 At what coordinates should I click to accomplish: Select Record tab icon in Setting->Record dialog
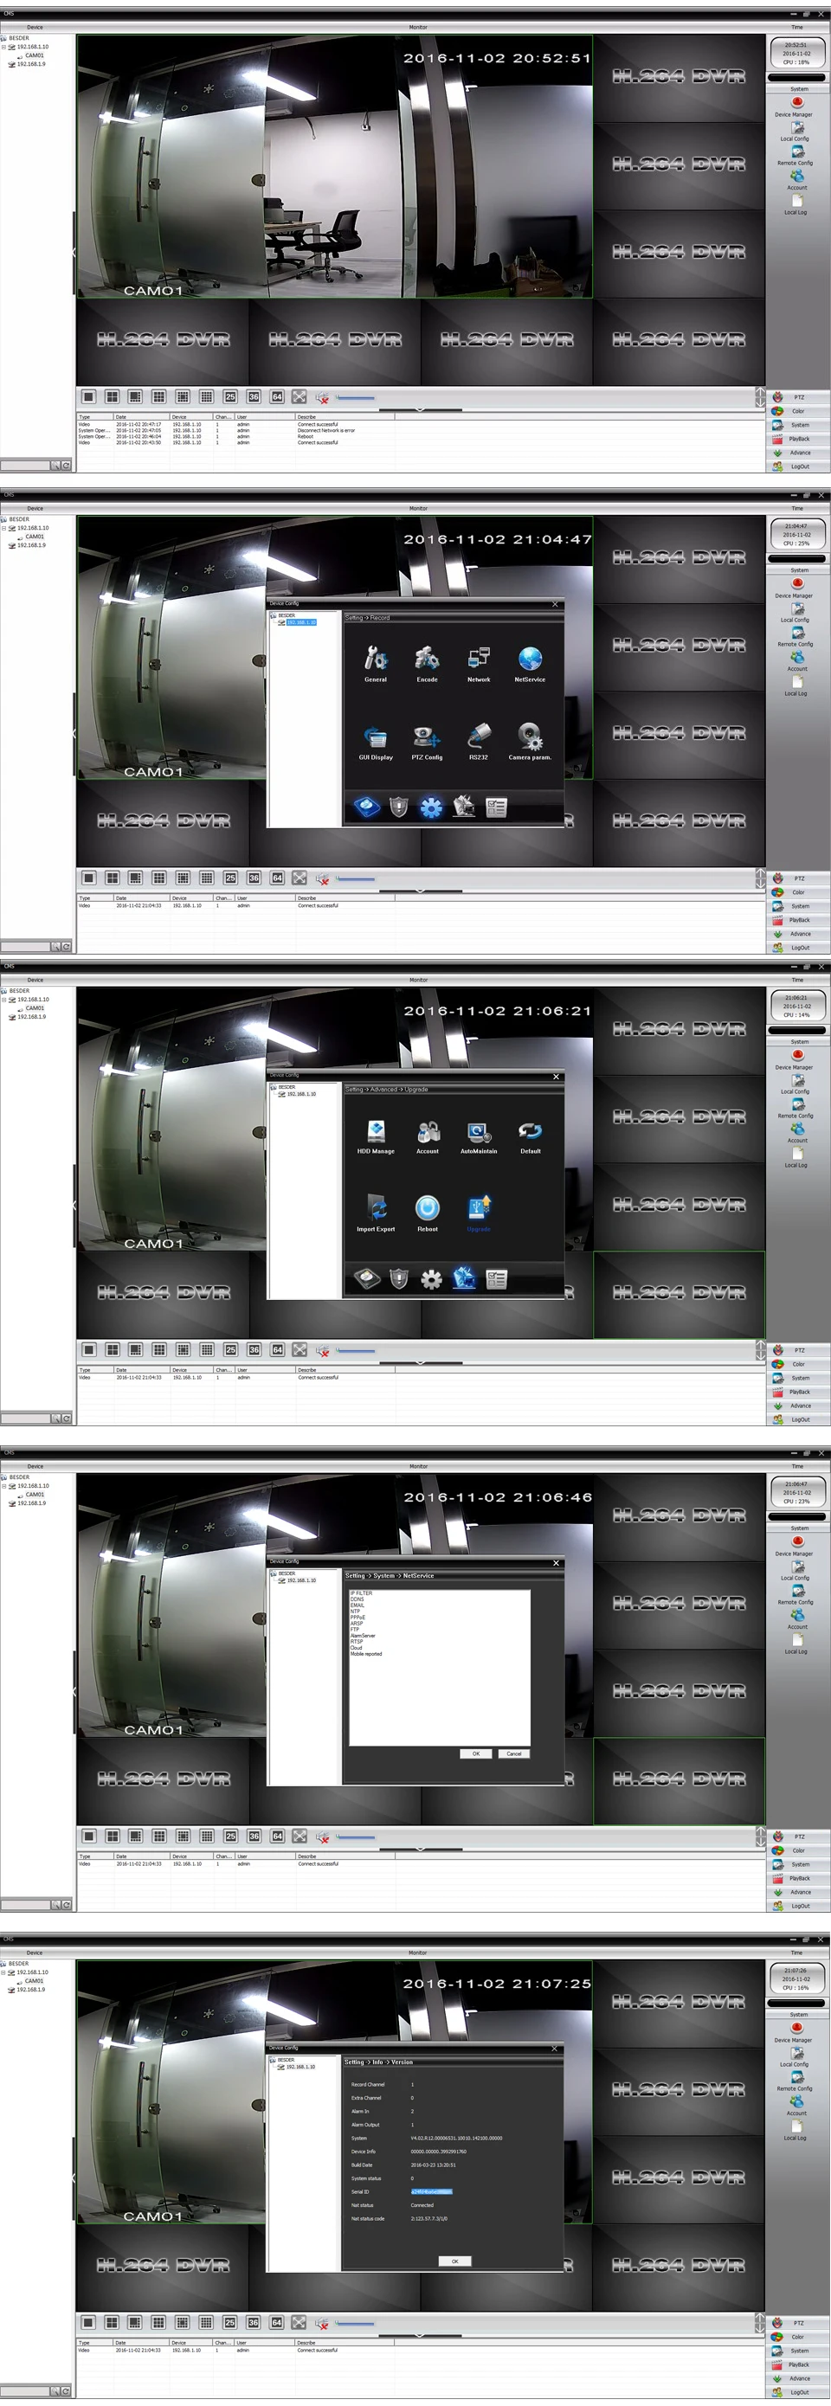point(367,807)
